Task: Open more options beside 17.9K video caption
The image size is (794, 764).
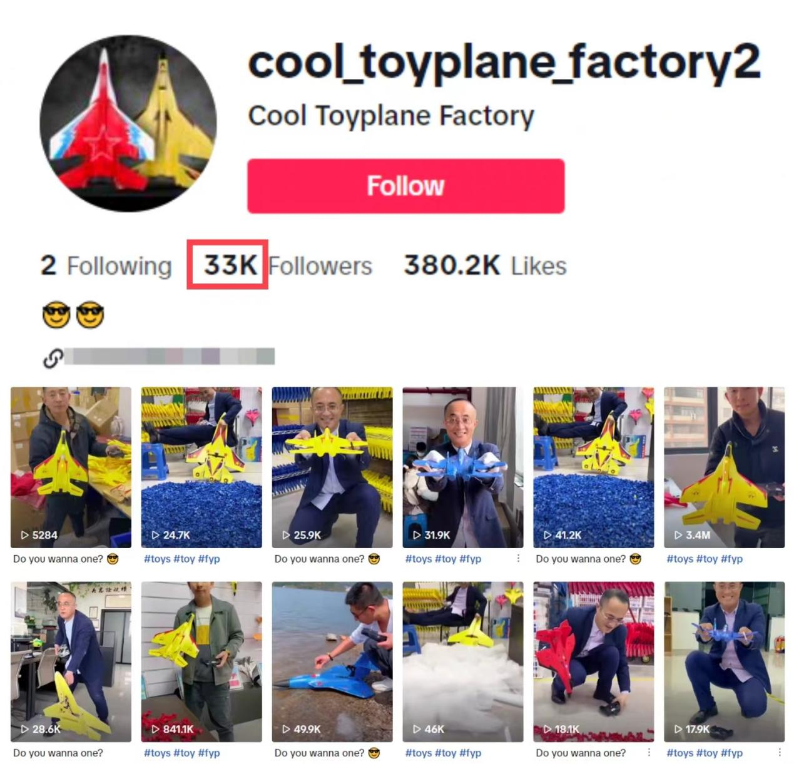Action: pyautogui.click(x=780, y=753)
